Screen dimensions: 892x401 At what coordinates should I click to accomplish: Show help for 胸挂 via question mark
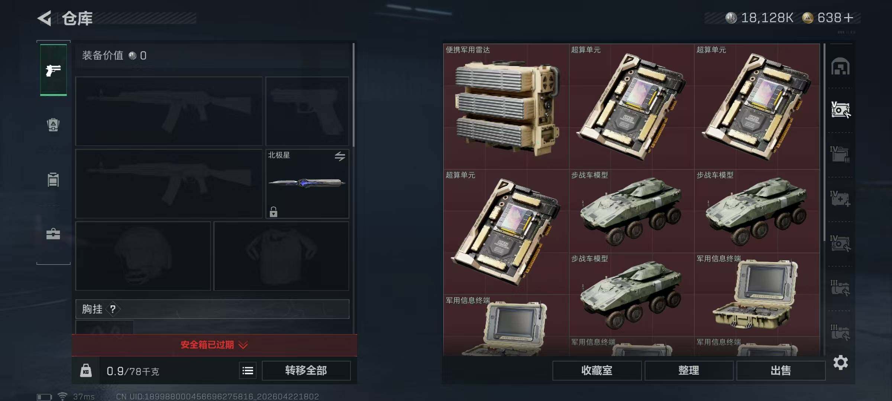pos(113,309)
